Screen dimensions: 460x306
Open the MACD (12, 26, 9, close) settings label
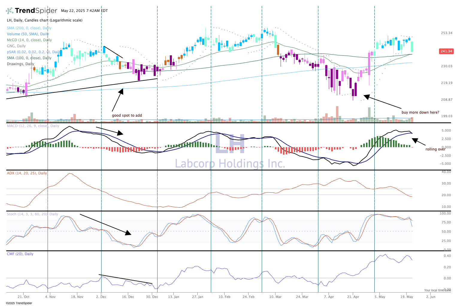click(33, 126)
